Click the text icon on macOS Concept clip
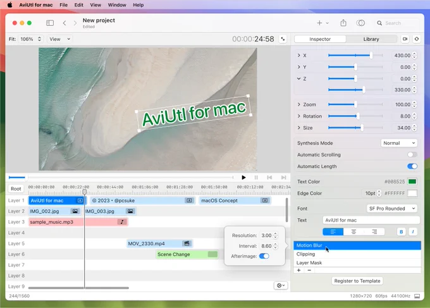Screen dimensions: 430x308 264,200
